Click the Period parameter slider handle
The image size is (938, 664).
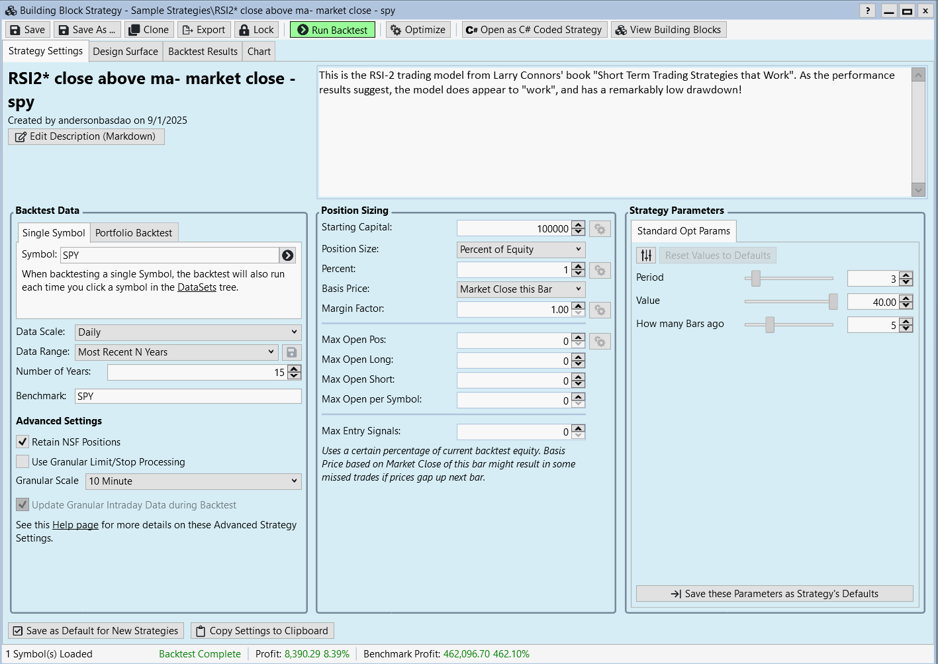(755, 278)
